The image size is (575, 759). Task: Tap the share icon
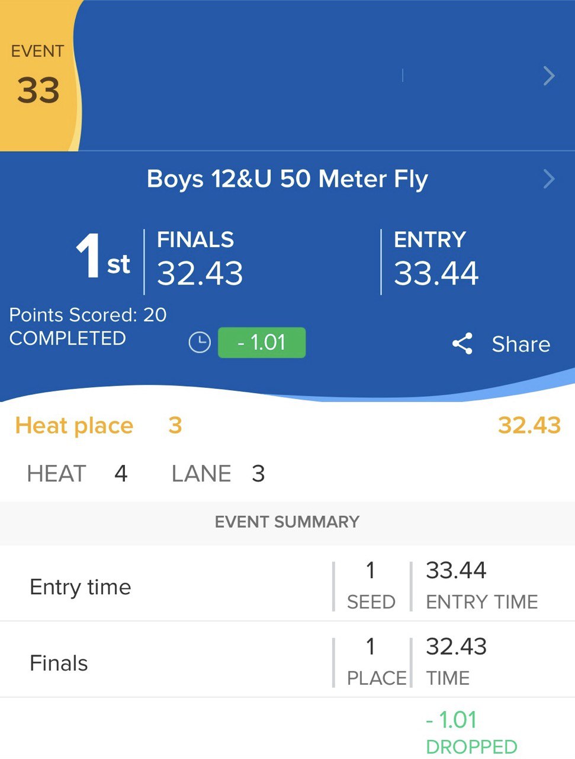(462, 344)
